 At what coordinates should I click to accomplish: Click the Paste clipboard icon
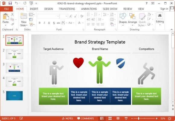coord(6,17)
